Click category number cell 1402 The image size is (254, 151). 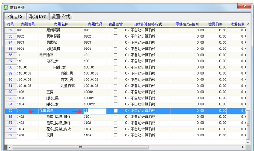tap(28, 117)
